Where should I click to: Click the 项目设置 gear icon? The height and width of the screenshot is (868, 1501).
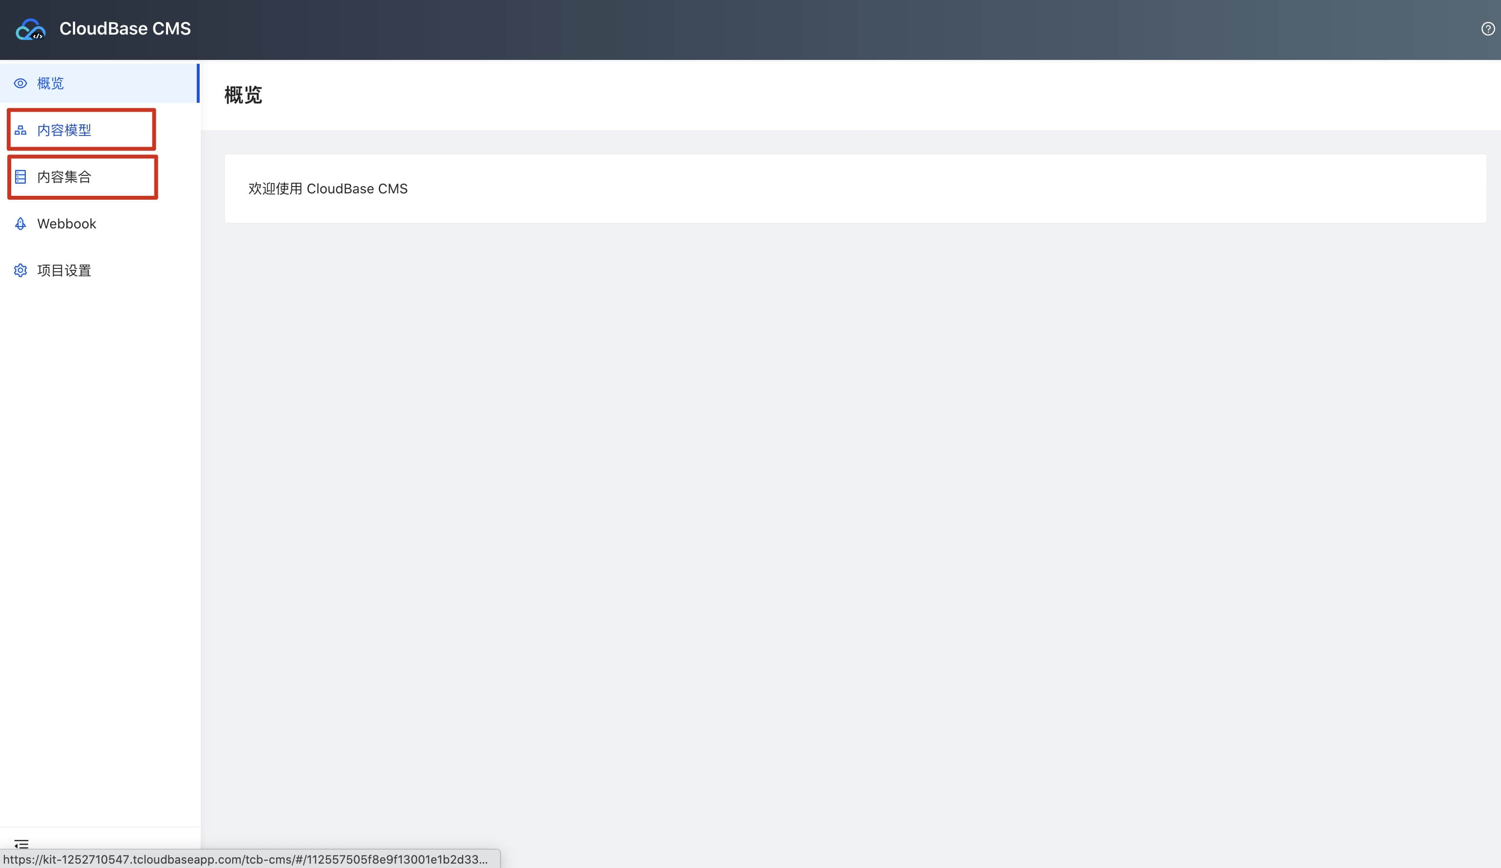[x=20, y=270]
